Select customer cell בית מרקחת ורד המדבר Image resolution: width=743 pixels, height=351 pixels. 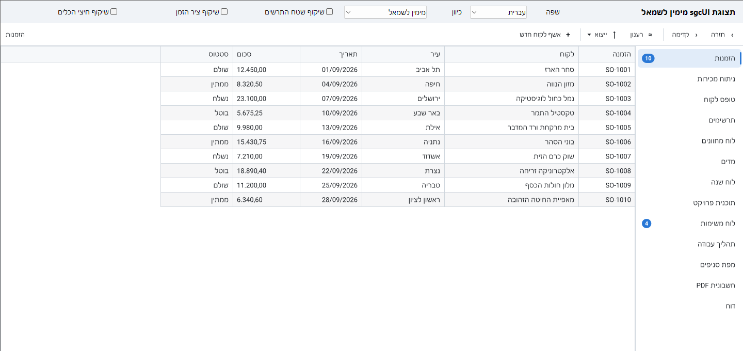(512, 127)
